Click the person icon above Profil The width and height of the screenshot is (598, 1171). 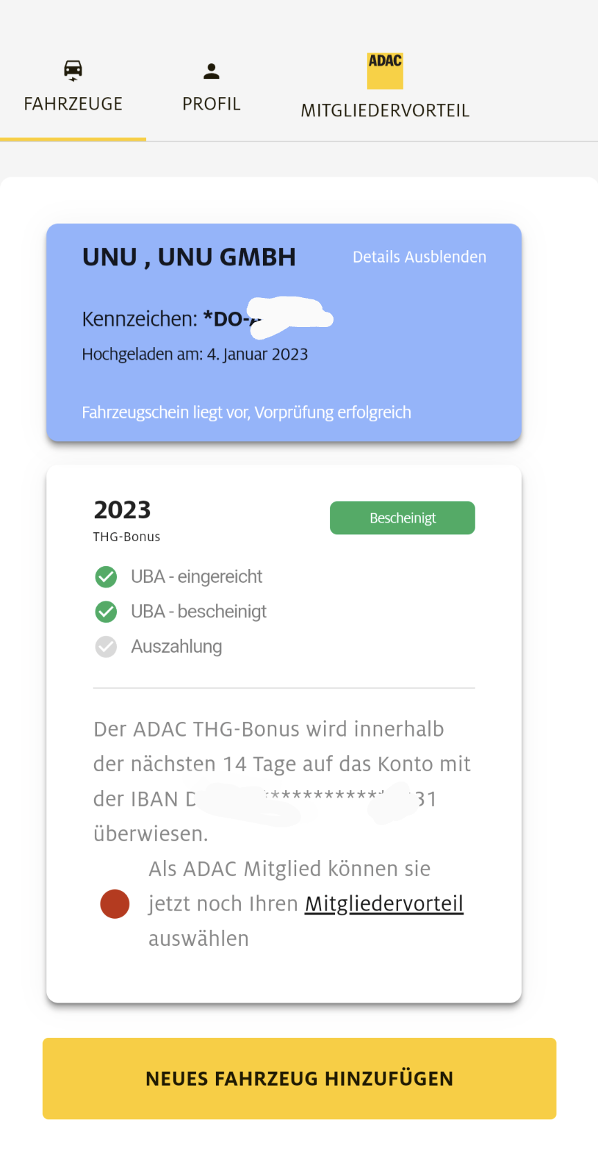[x=211, y=71]
